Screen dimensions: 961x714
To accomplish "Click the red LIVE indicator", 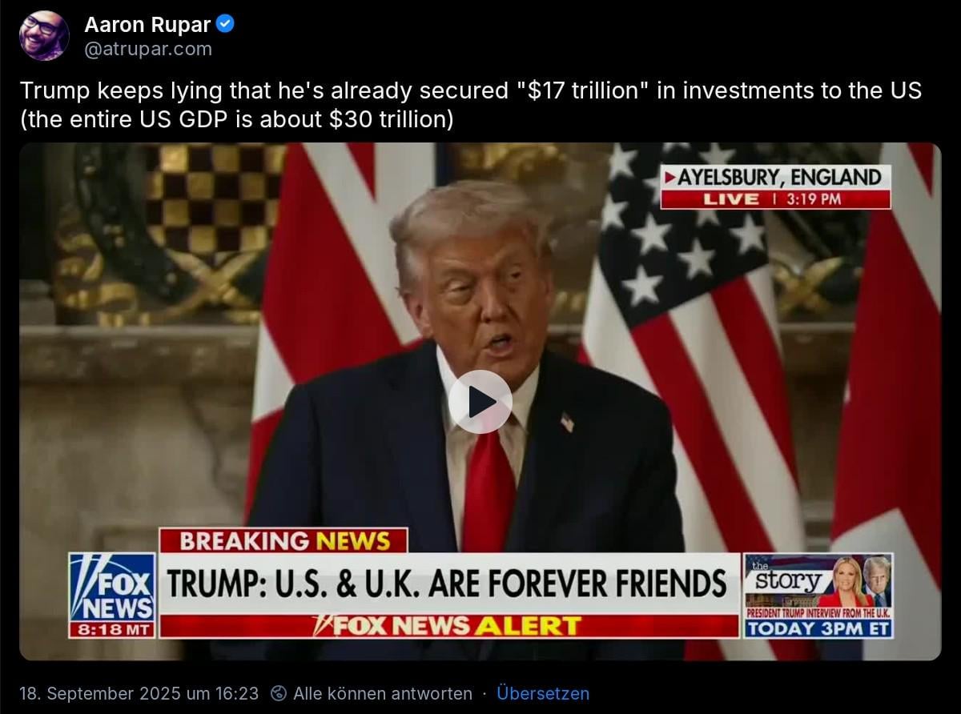I will pos(731,199).
